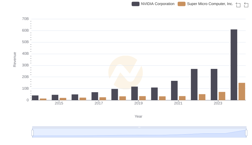Click Super Micro Computer legend color swatch
Viewport: 252px width, 145px height.
point(181,4)
